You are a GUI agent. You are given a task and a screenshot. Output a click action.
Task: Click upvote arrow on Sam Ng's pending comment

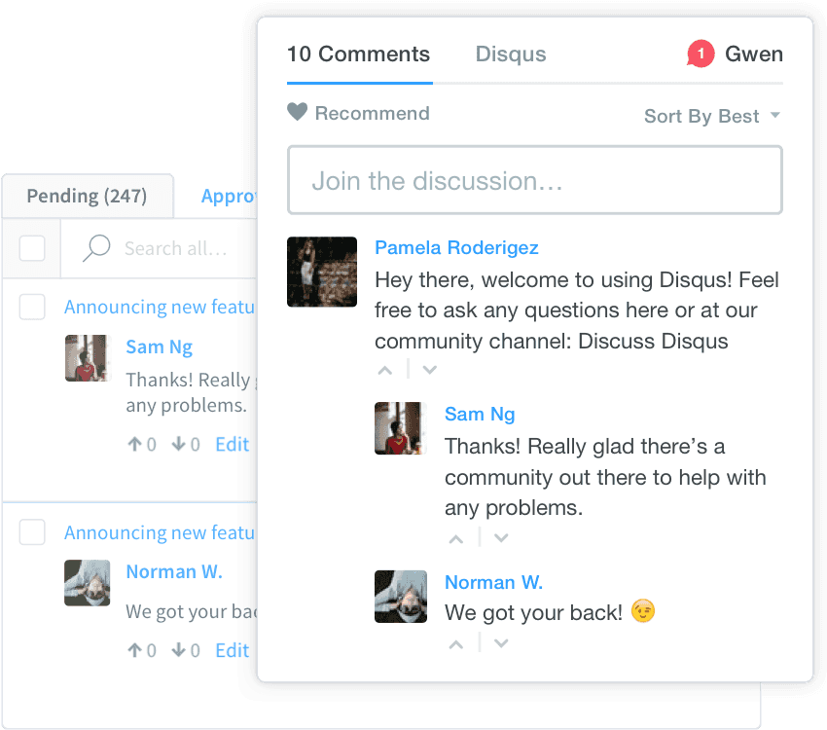click(135, 444)
